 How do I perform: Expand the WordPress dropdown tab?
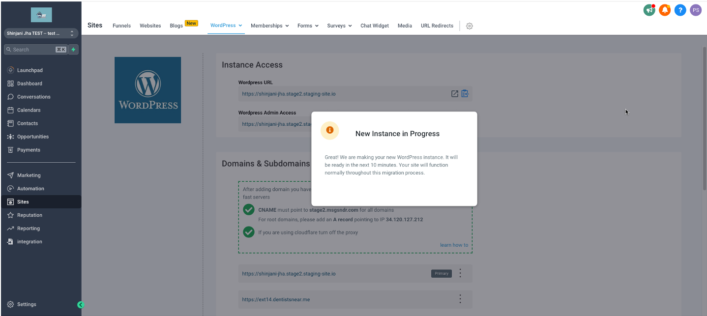(x=226, y=26)
